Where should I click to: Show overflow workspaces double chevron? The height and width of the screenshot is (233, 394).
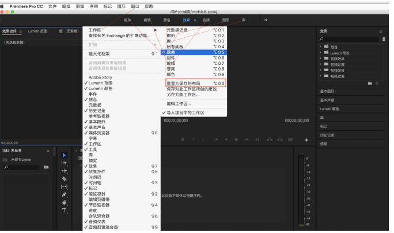click(x=266, y=20)
